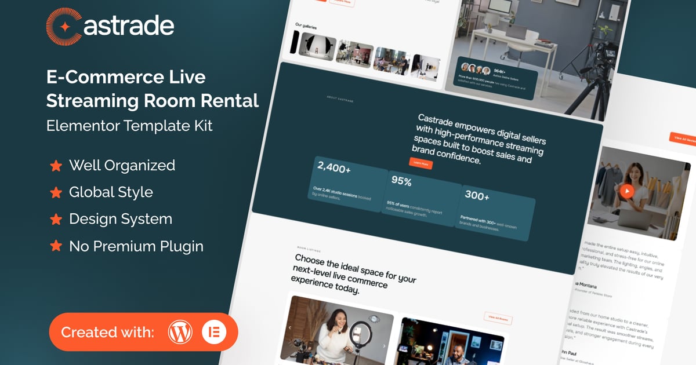Click the star beside Global Style

point(56,192)
